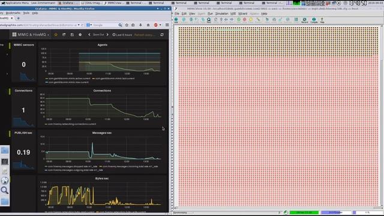Open the MIMIC & HiveMQ dashboard dropdown
Viewport: 384px width, 216px height.
tap(31, 35)
